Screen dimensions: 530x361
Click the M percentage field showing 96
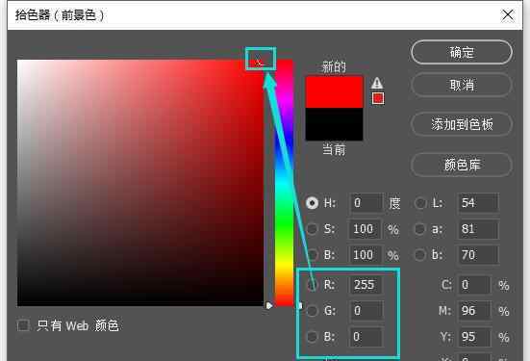474,311
